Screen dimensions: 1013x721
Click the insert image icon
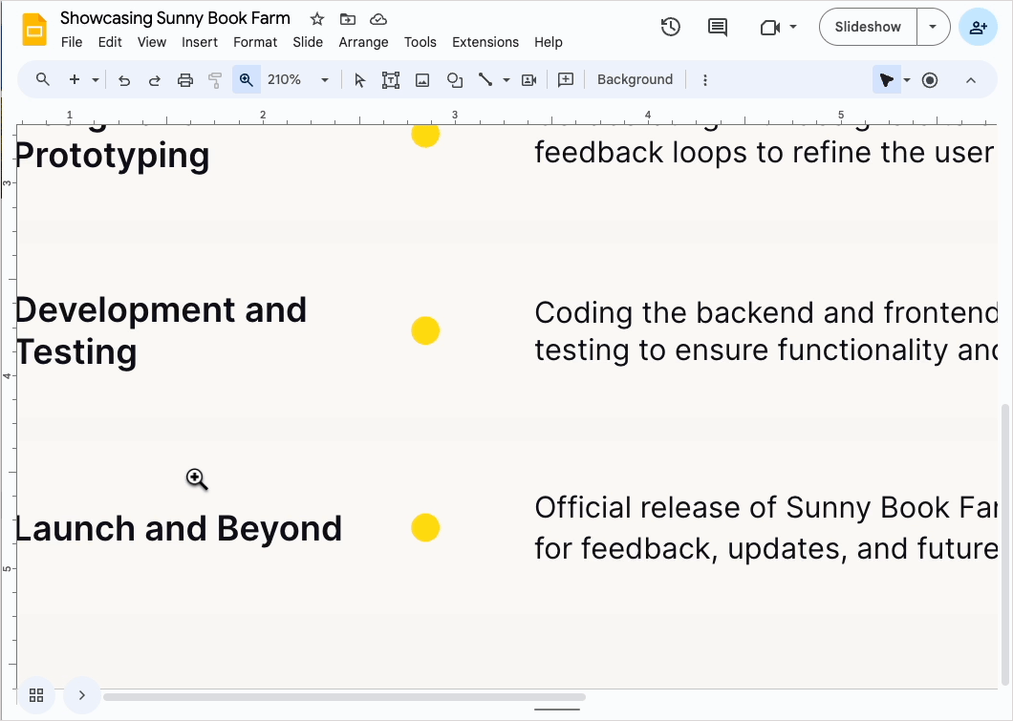pos(422,80)
